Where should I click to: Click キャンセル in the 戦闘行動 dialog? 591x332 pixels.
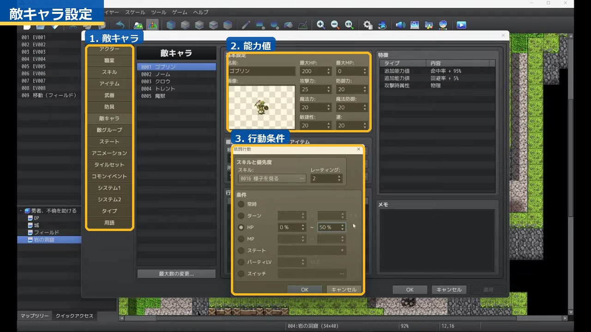click(344, 290)
